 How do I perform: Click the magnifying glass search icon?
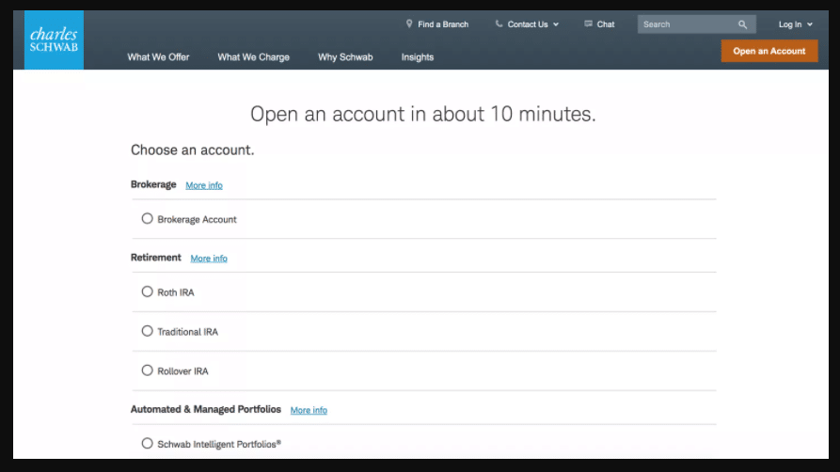click(x=742, y=24)
